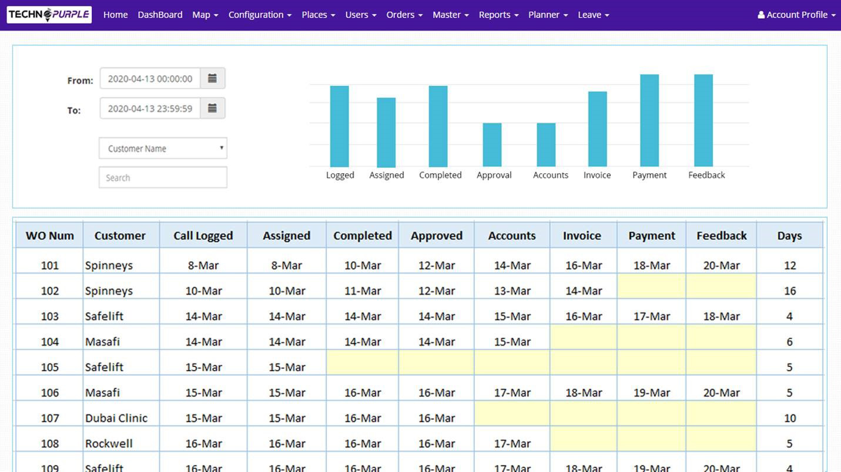Select work order number 108
This screenshot has height=472, width=841.
pos(50,443)
